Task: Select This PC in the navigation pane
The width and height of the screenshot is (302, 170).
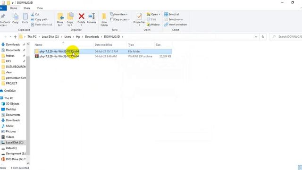Action: tap(8, 98)
